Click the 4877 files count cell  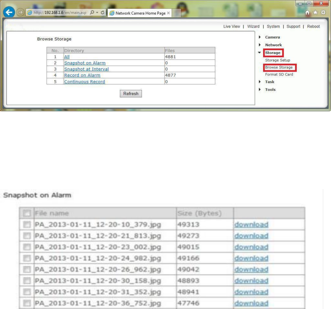coord(190,75)
